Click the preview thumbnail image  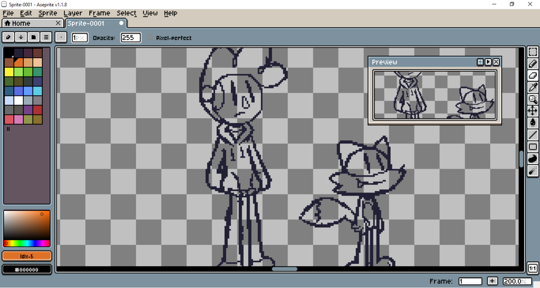click(x=435, y=95)
